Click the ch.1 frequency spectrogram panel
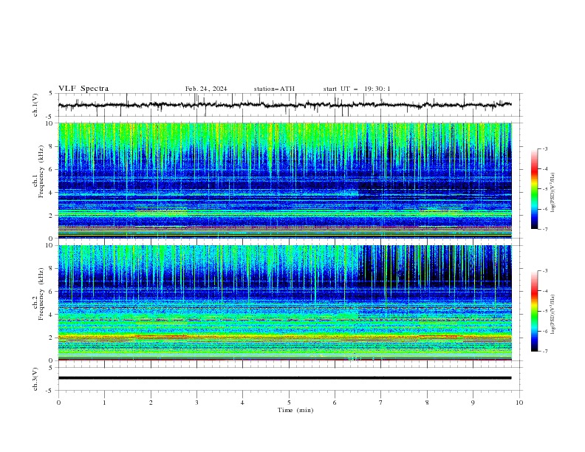The image size is (585, 452). [x=285, y=180]
